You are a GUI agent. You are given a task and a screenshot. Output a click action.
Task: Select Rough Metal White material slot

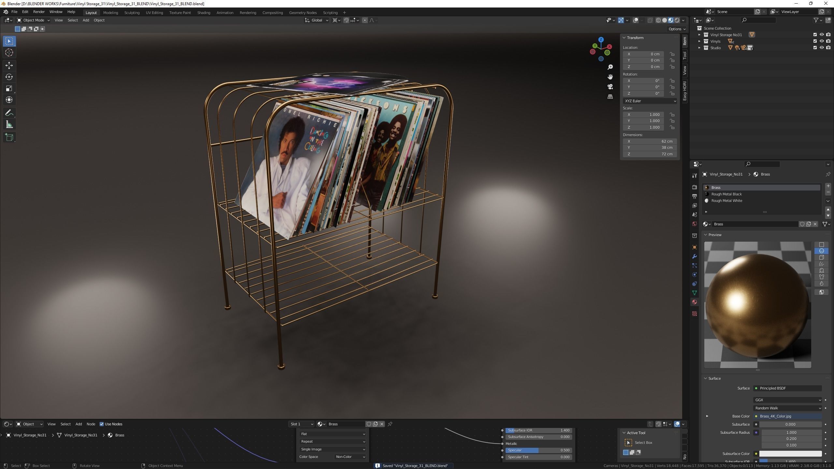762,201
